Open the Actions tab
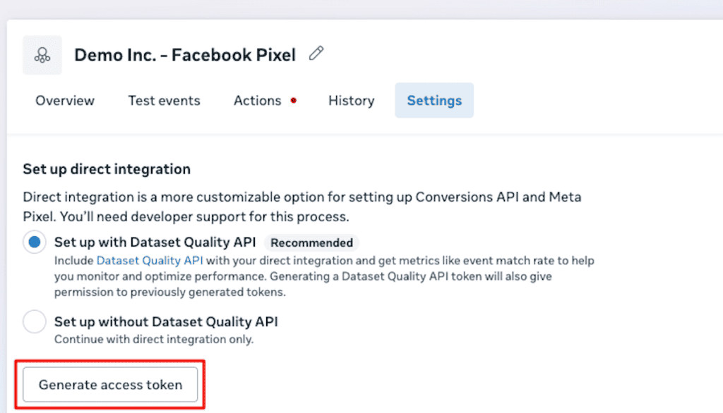The width and height of the screenshot is (723, 413). (x=257, y=100)
